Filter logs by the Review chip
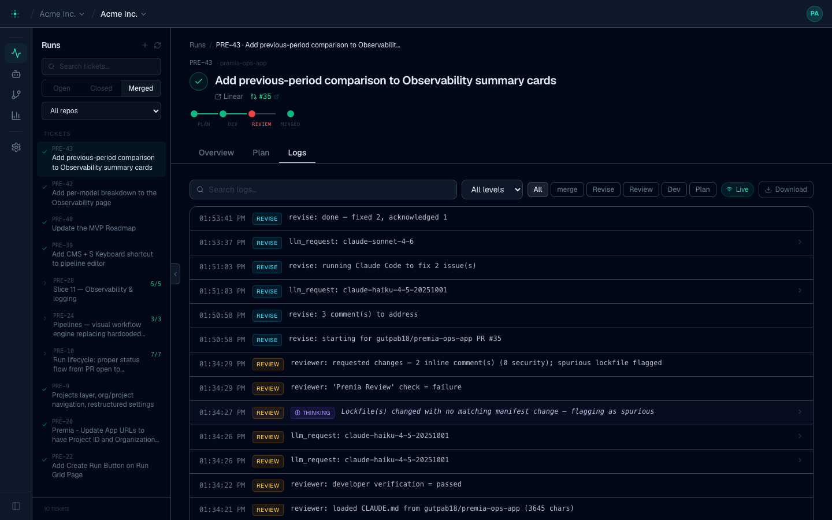The image size is (832, 520). pyautogui.click(x=641, y=190)
